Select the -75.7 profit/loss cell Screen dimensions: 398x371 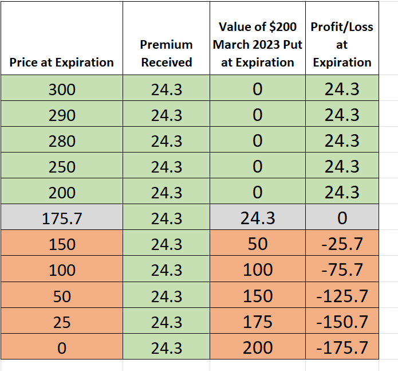(342, 270)
